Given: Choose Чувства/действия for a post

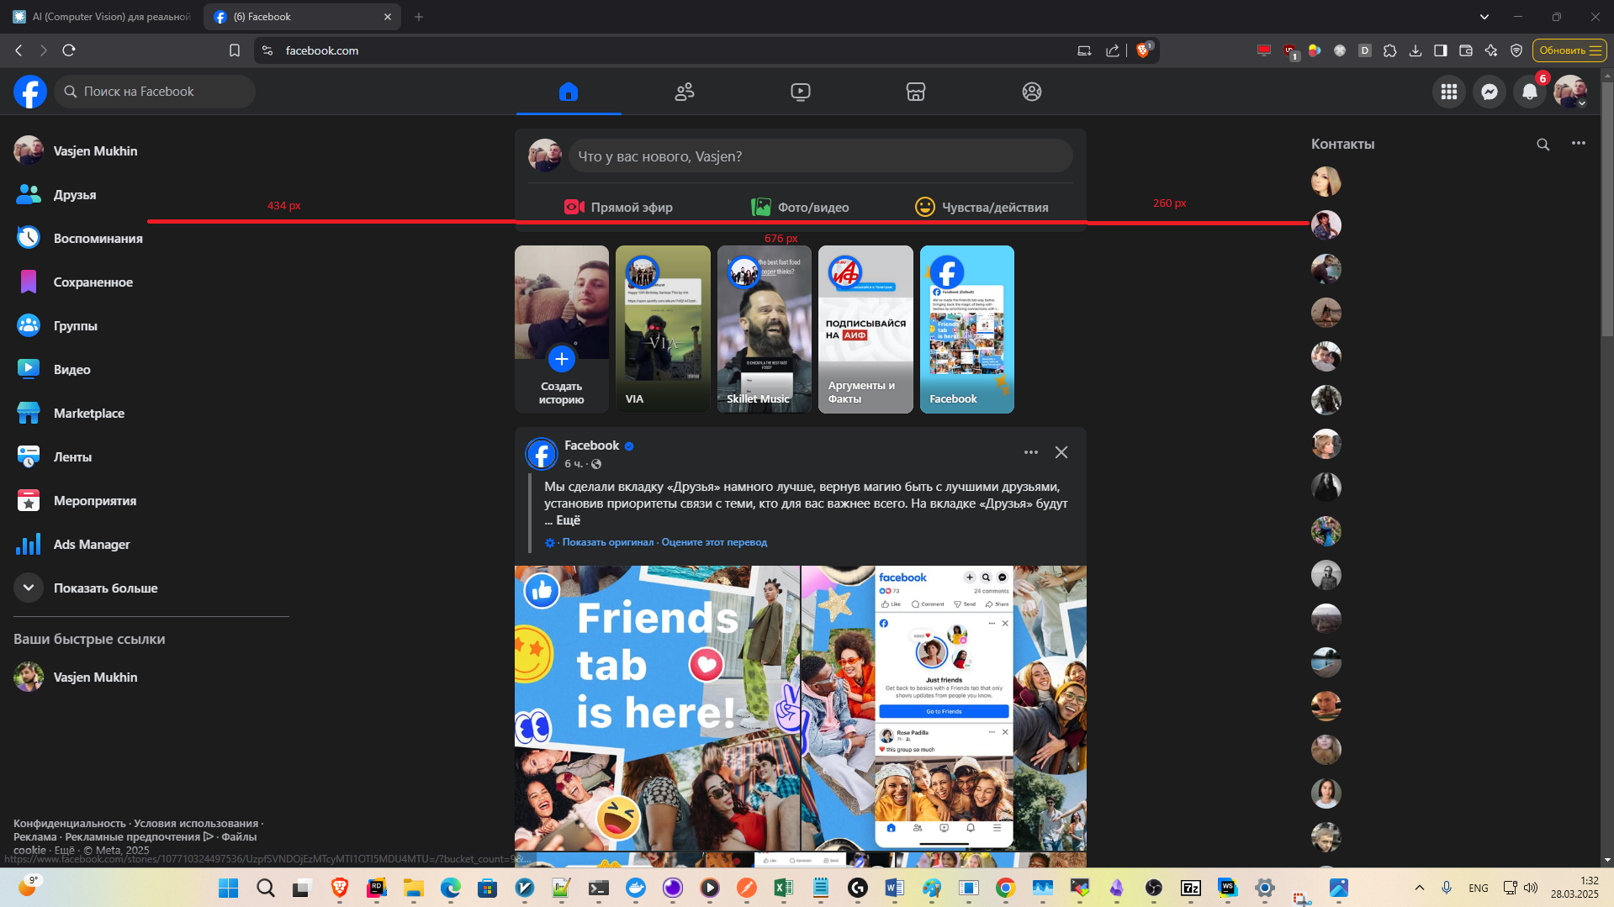Looking at the screenshot, I should pos(982,207).
